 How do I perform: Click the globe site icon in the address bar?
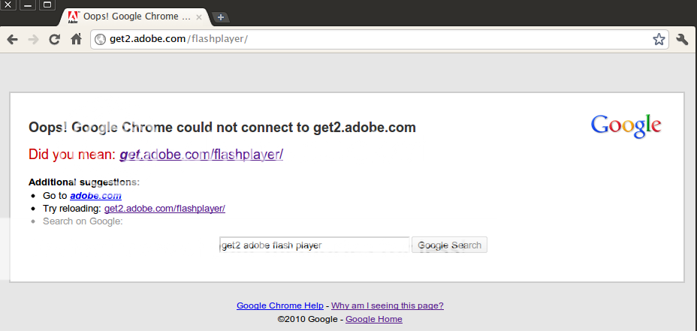click(101, 40)
